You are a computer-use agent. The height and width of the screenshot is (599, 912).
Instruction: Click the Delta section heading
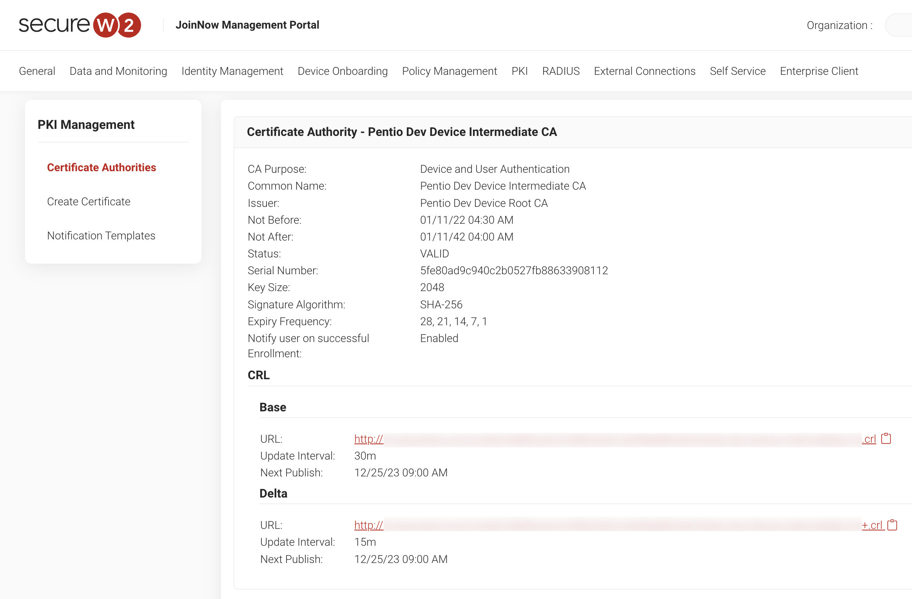pyautogui.click(x=273, y=493)
